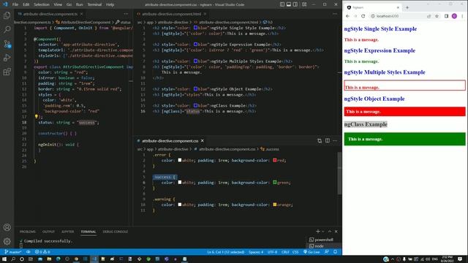Open a new browser tab

click(x=407, y=7)
